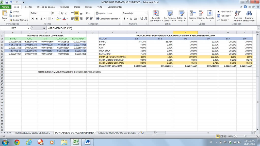The image size is (260, 146).
Task: Switch to the Datos tab
Action: (77, 7)
